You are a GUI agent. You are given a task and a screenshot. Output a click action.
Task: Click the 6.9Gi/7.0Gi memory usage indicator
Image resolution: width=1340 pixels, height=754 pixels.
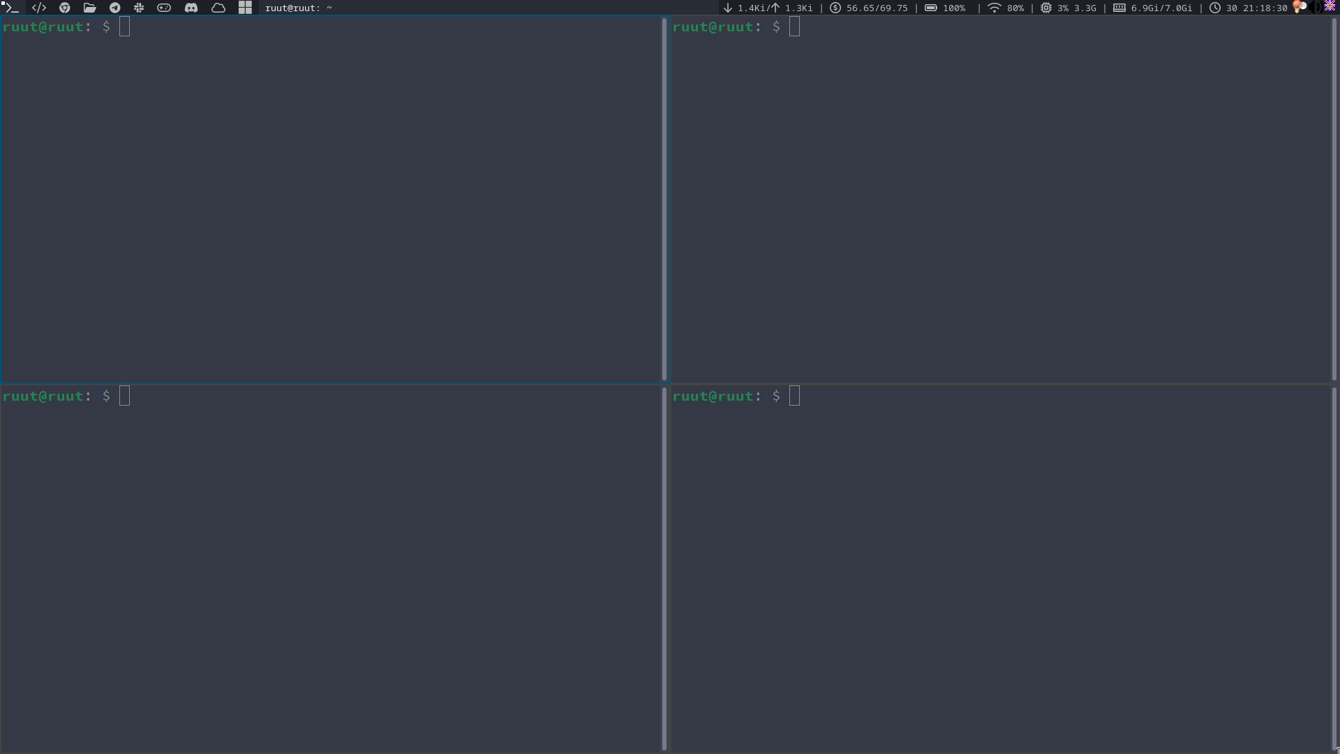(x=1153, y=8)
